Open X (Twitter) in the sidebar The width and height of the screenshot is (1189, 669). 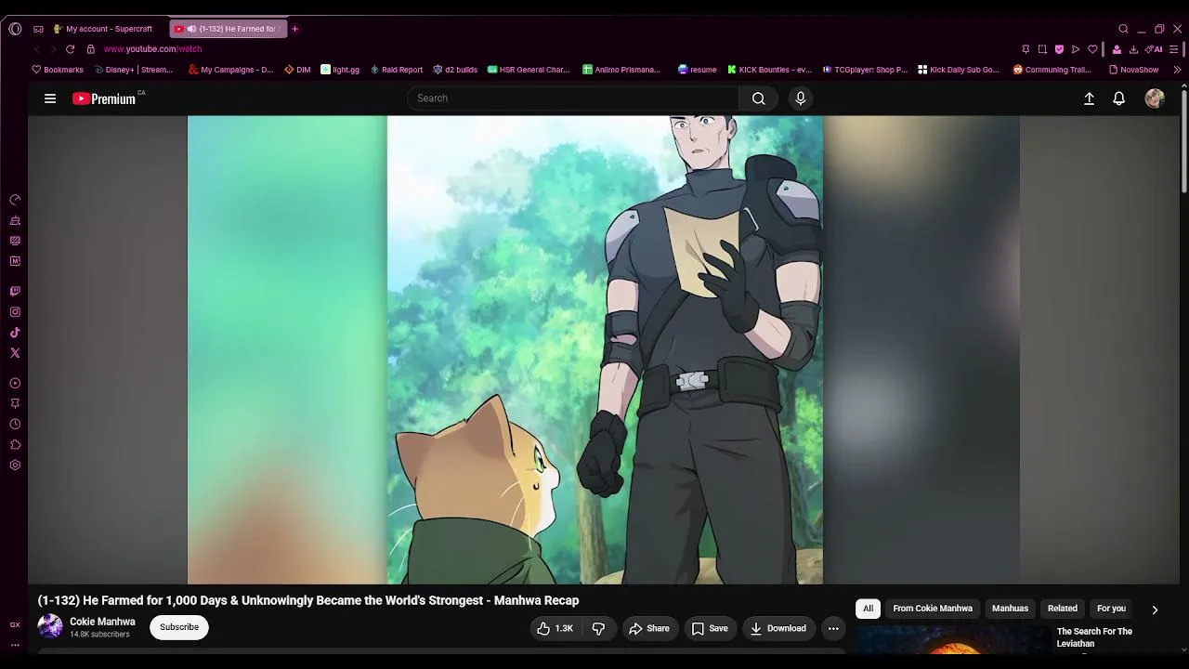tap(15, 353)
